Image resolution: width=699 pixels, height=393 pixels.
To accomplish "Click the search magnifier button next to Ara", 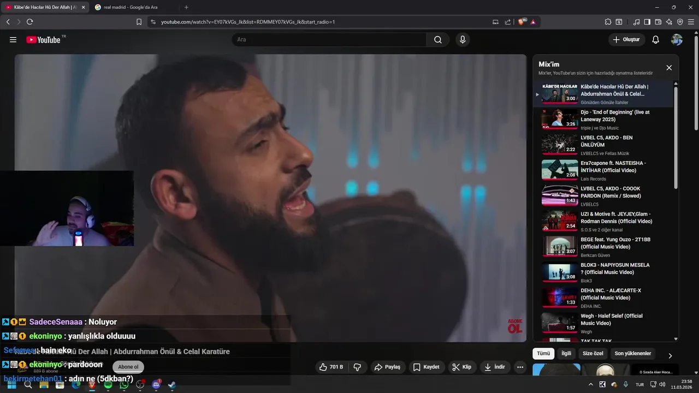I will (x=438, y=39).
